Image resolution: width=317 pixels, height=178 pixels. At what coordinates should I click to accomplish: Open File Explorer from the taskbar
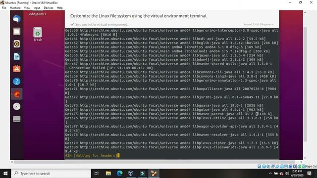click(x=108, y=174)
